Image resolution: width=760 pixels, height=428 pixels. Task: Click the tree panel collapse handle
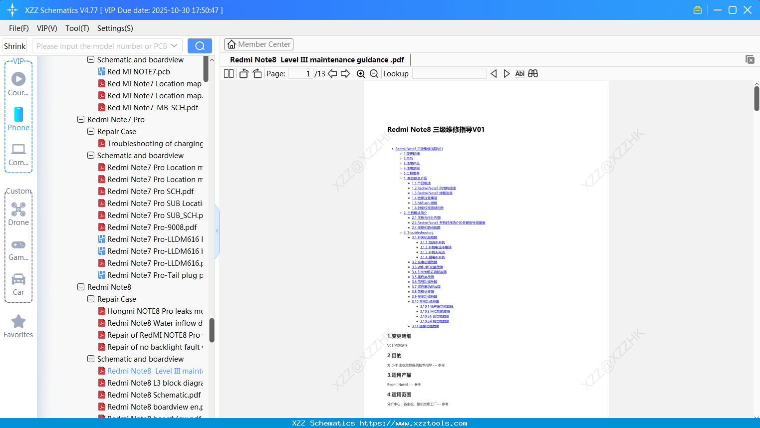tap(217, 231)
